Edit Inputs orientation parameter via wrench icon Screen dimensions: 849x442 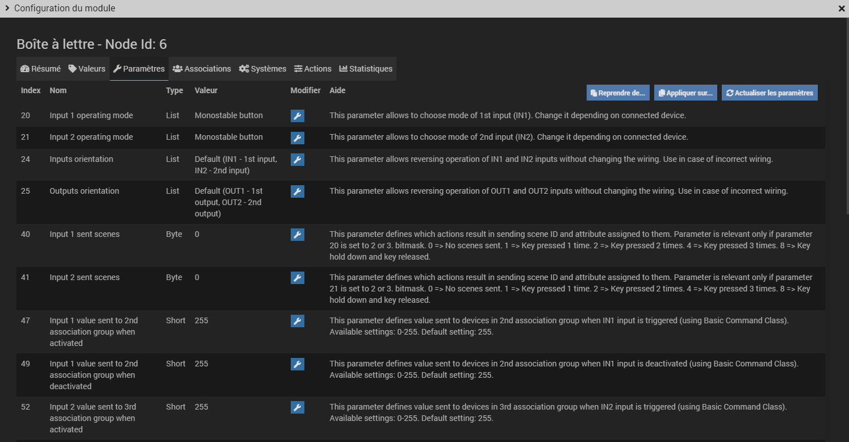click(297, 160)
